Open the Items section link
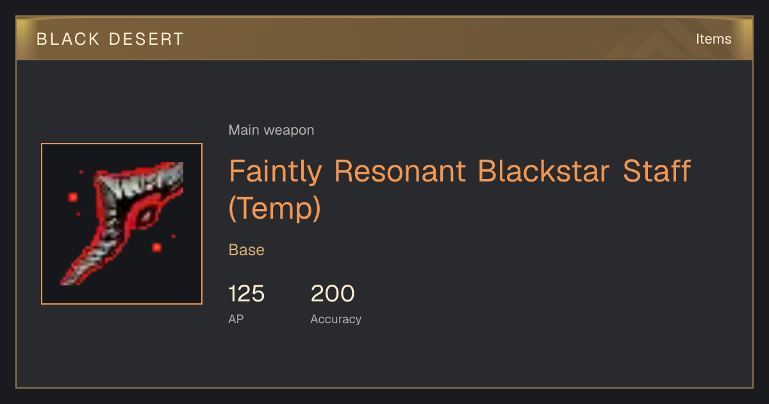The height and width of the screenshot is (404, 769). click(x=713, y=39)
